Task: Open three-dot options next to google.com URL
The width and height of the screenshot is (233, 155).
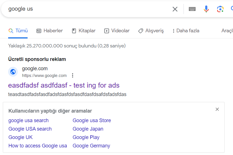Action: pos(73,76)
